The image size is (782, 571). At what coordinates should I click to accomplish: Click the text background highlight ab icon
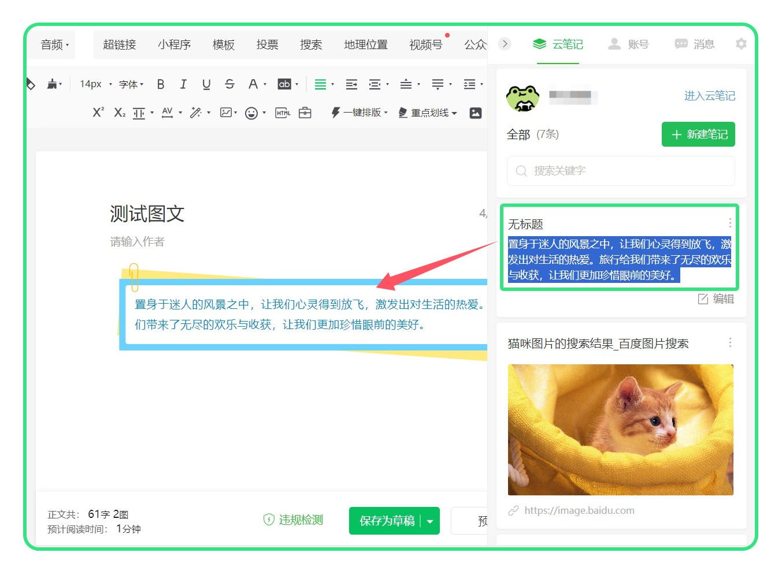284,84
